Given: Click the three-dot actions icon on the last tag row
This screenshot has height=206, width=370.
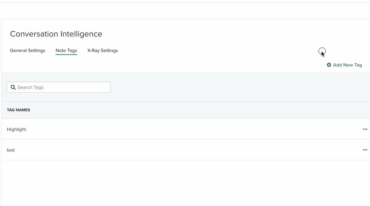Looking at the screenshot, I should [365, 150].
